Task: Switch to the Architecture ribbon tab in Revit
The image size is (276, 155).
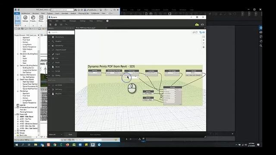Action: [25, 13]
